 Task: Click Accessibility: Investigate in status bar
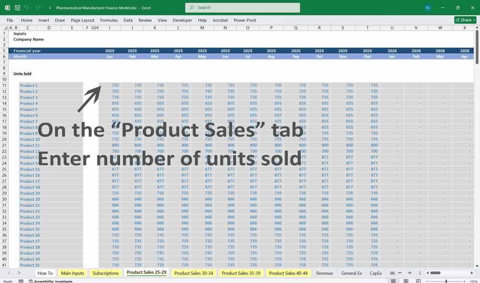50,281
